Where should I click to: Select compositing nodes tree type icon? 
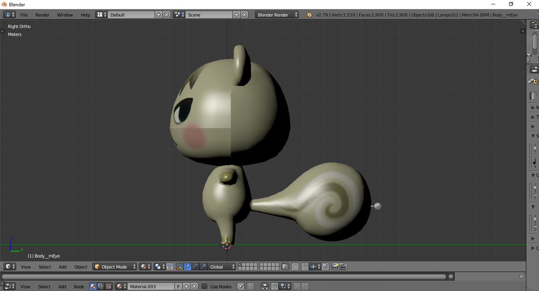coord(101,287)
